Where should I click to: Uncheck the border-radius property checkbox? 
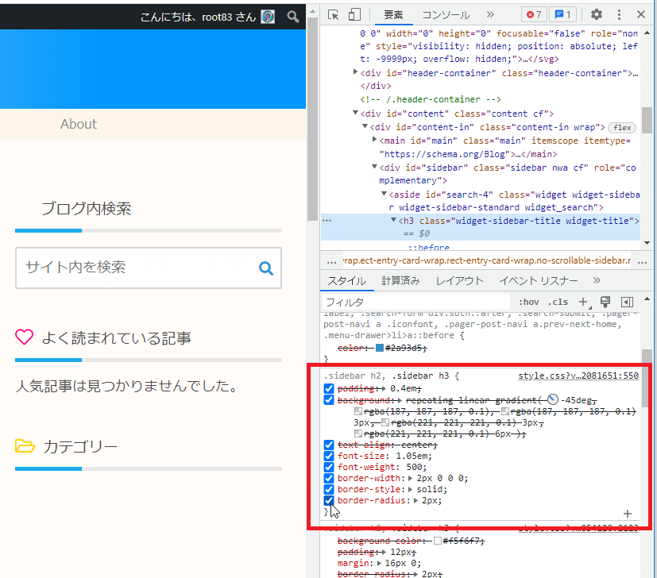coord(329,501)
